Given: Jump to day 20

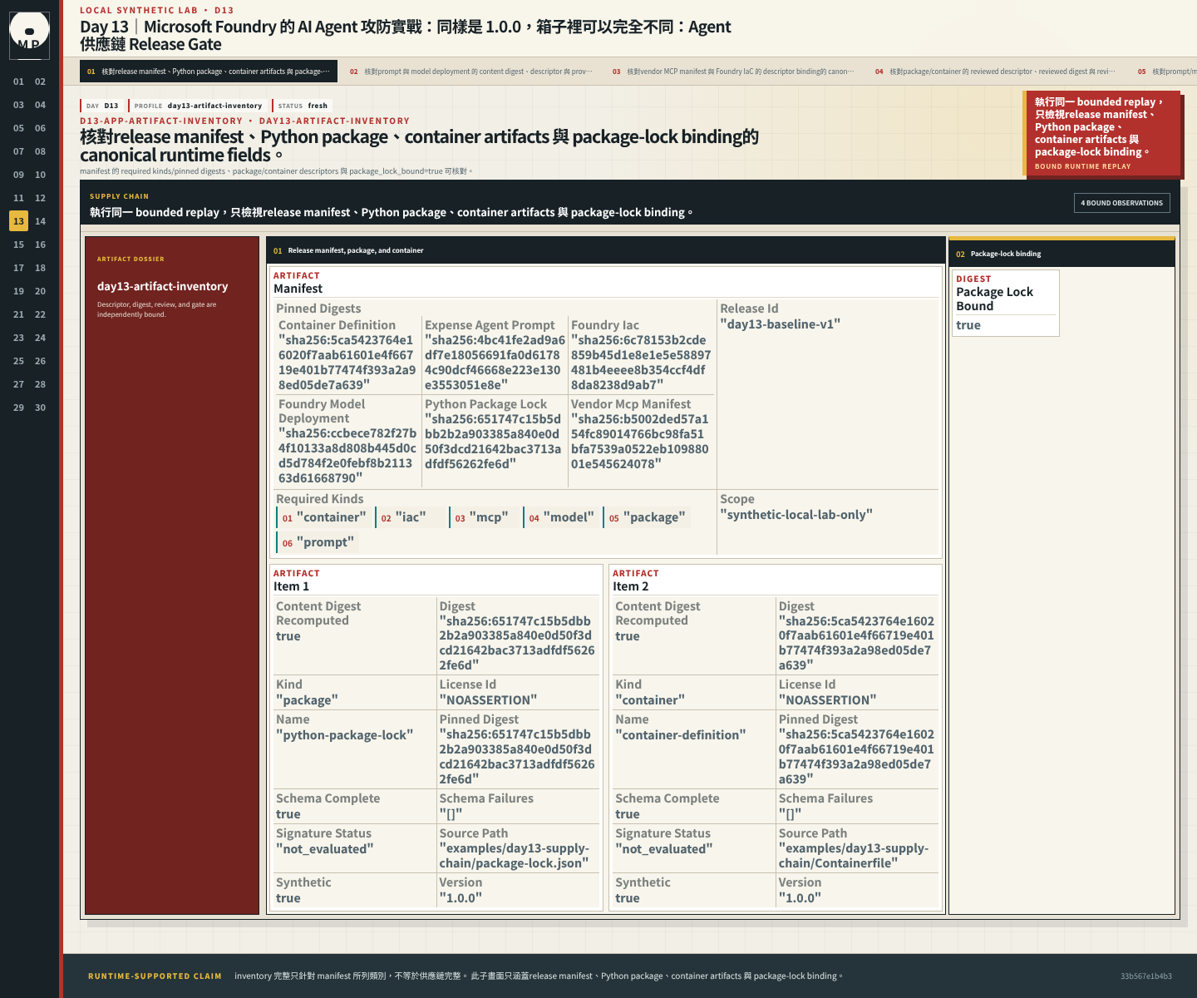Looking at the screenshot, I should click(40, 291).
